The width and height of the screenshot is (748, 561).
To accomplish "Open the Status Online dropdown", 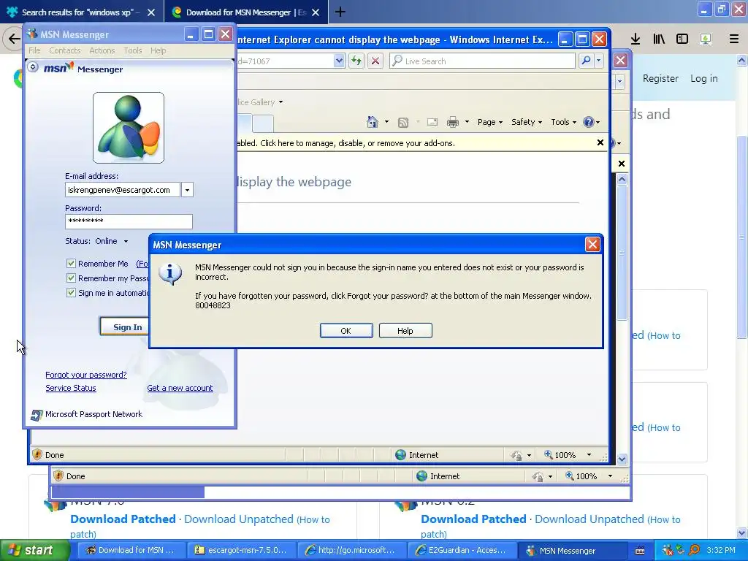I will pyautogui.click(x=126, y=241).
